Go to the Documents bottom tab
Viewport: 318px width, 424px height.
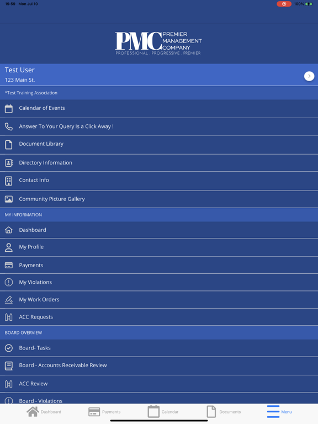224,411
